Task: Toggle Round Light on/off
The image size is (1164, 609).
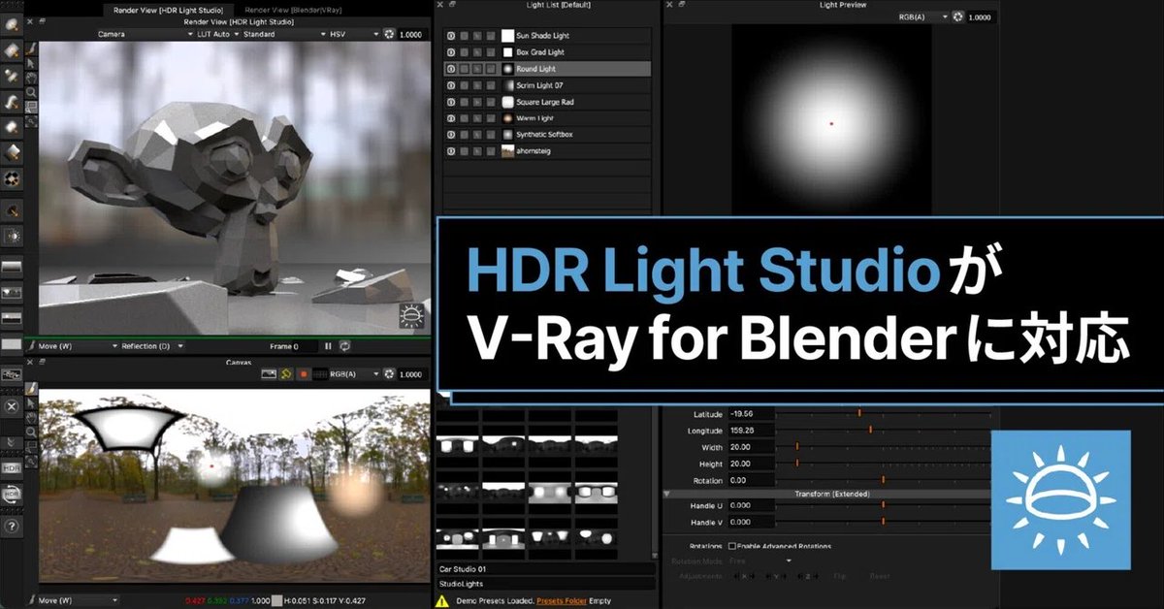Action: (x=451, y=69)
